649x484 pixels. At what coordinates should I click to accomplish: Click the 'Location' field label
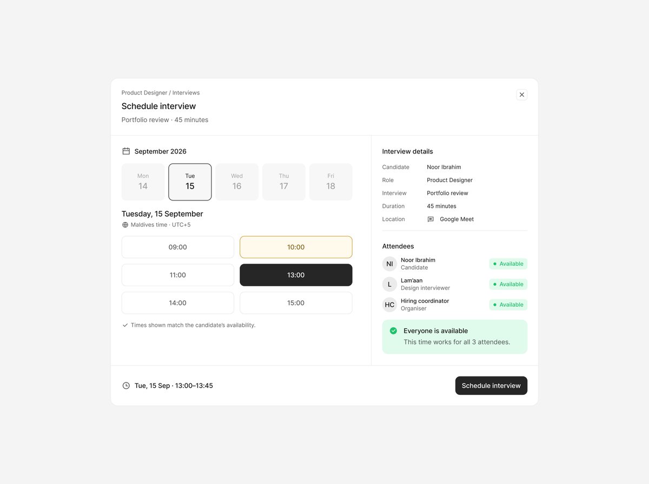[394, 219]
